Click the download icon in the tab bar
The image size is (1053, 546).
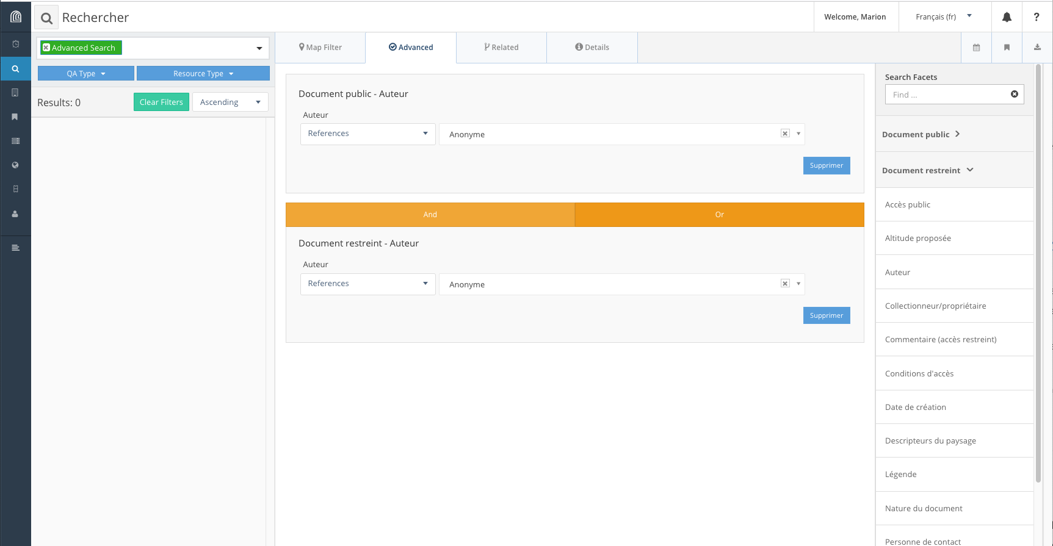coord(1037,48)
